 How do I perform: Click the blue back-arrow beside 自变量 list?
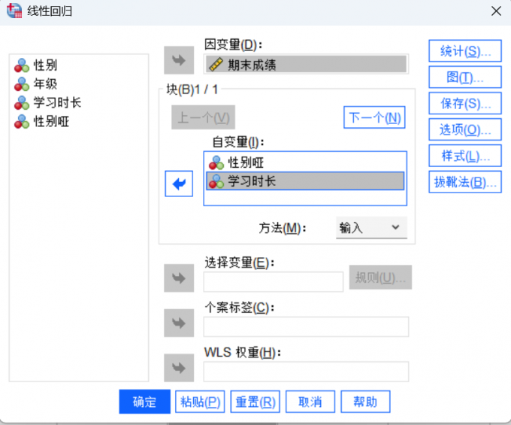pyautogui.click(x=179, y=184)
